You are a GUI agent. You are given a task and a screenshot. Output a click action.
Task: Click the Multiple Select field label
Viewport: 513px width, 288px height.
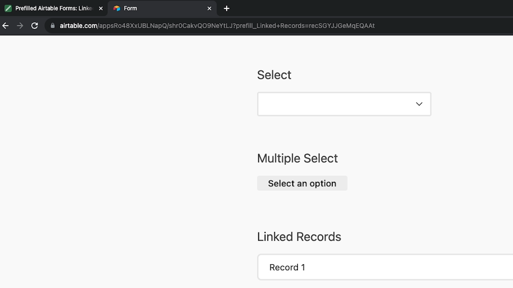[x=297, y=158]
